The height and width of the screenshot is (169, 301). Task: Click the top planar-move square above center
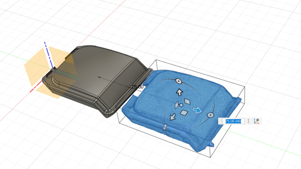(x=187, y=101)
